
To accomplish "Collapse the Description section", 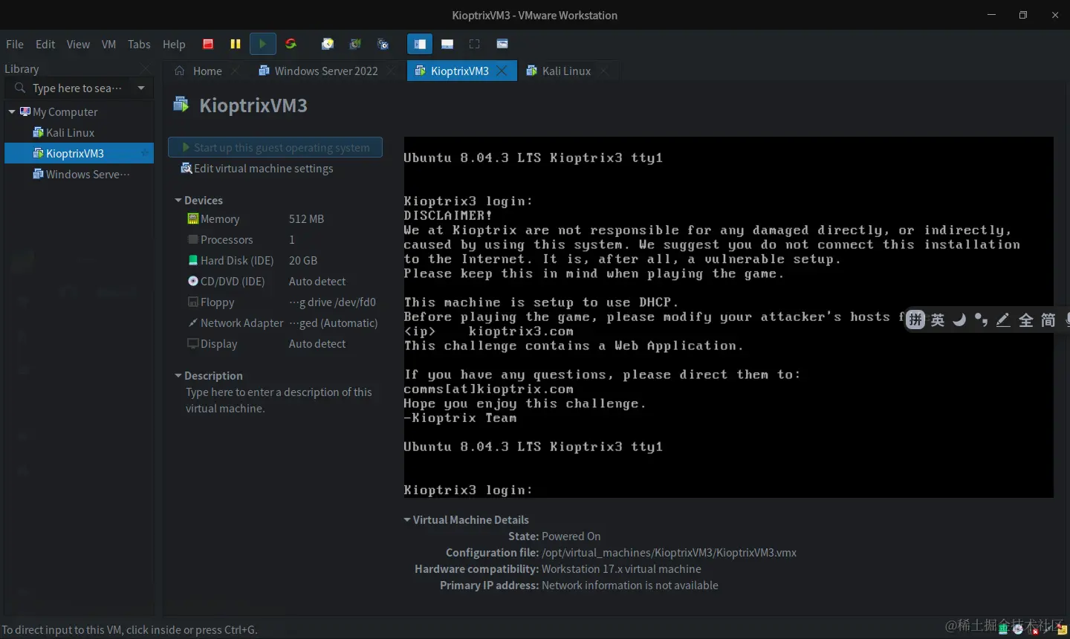I will (178, 376).
